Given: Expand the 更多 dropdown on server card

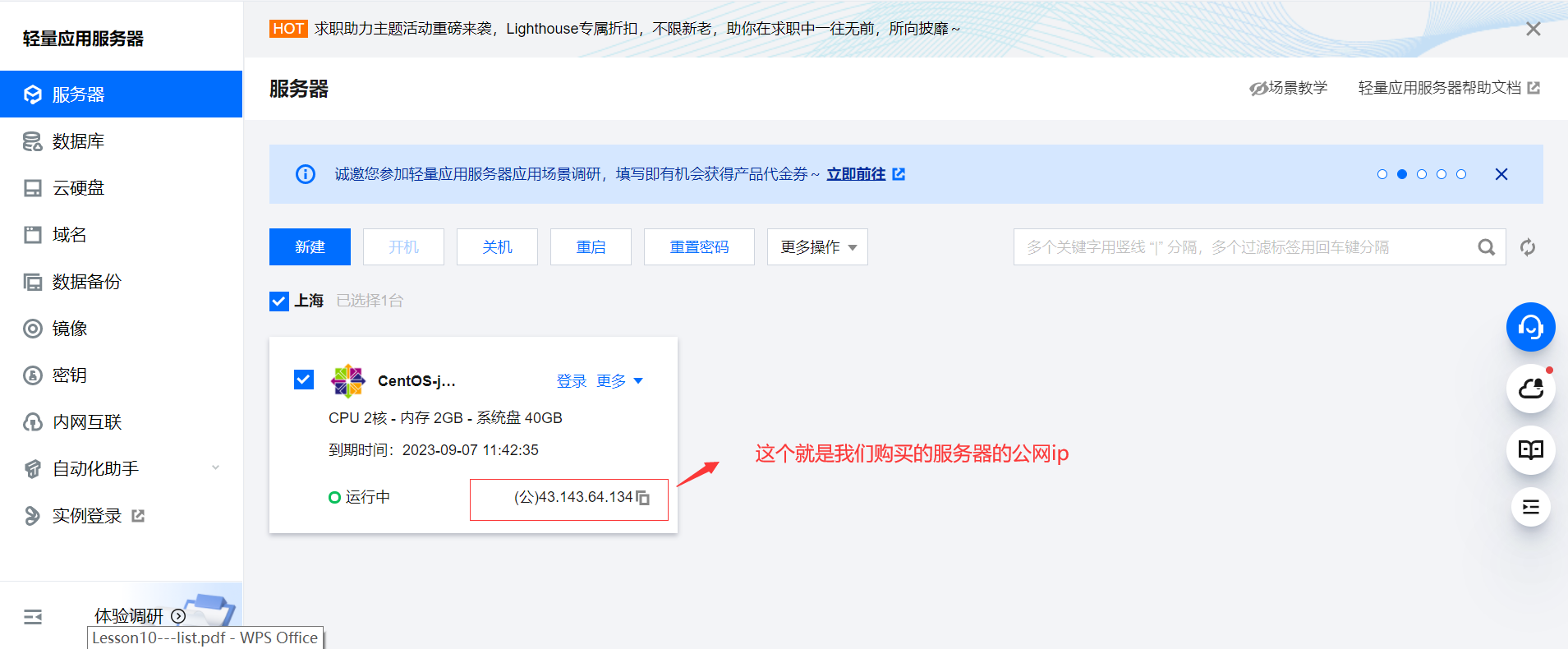Looking at the screenshot, I should (620, 381).
